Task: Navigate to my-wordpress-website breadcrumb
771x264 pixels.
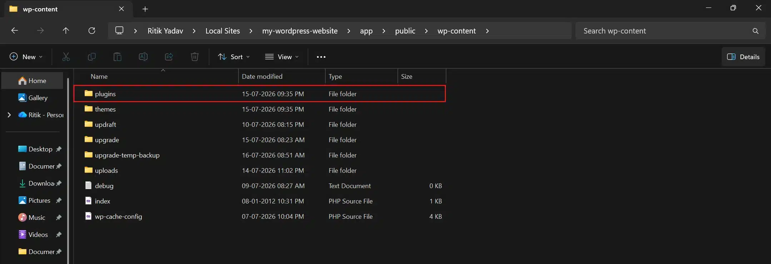Action: [300, 31]
